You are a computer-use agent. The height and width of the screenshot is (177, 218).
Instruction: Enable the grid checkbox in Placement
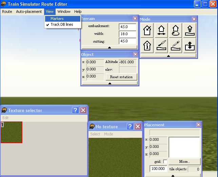pos(165,162)
